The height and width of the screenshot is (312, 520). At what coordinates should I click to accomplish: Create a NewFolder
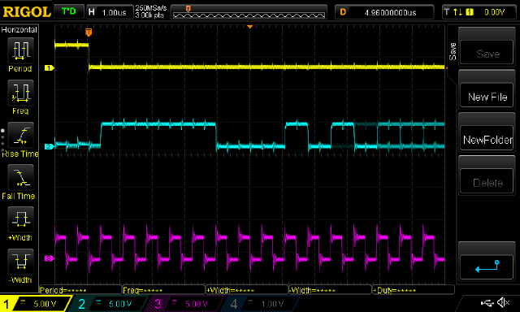click(x=487, y=138)
